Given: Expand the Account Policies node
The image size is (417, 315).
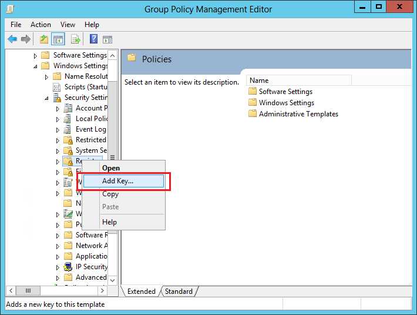Looking at the screenshot, I should (x=58, y=109).
